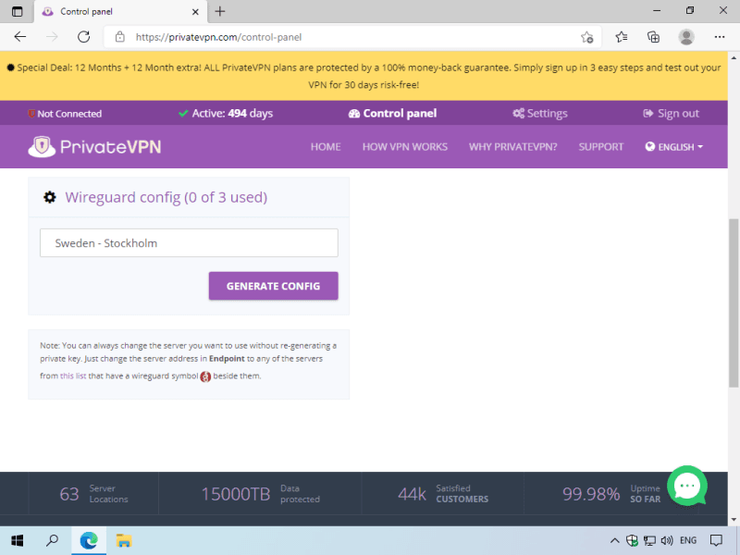Screen dimensions: 740x555
Task: Expand the English language dropdown
Action: (x=674, y=147)
